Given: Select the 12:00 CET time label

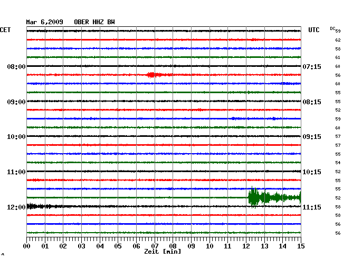Looking at the screenshot, I should pyautogui.click(x=16, y=207).
